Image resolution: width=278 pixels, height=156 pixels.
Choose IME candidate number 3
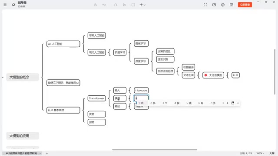(x=165, y=103)
